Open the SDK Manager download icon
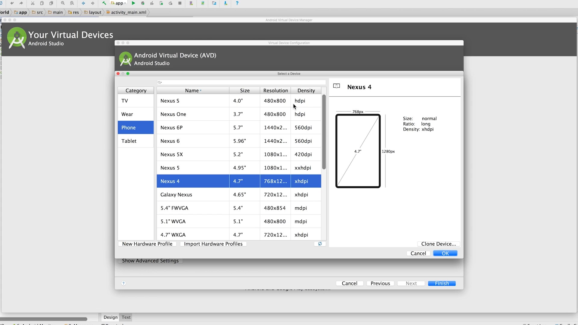This screenshot has width=578, height=325. (x=225, y=3)
